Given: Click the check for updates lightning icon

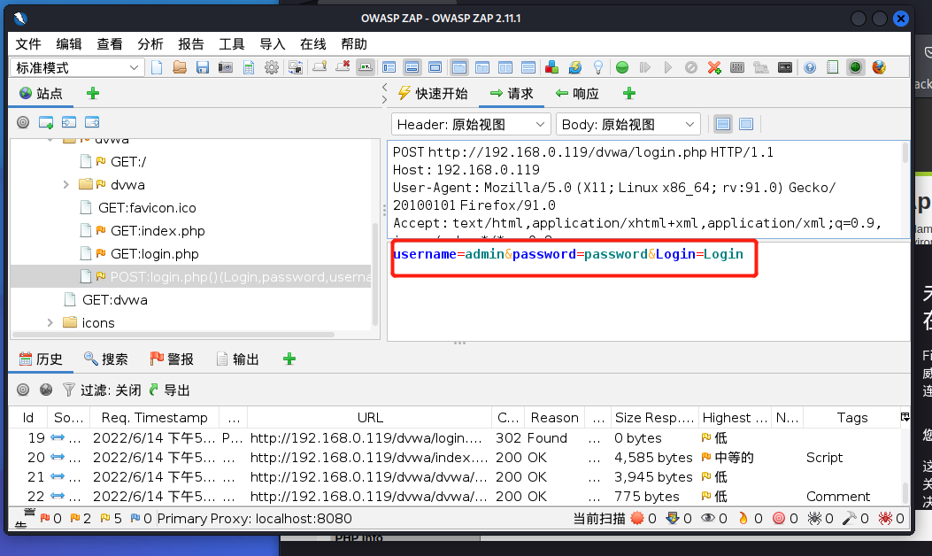Looking at the screenshot, I should point(574,68).
